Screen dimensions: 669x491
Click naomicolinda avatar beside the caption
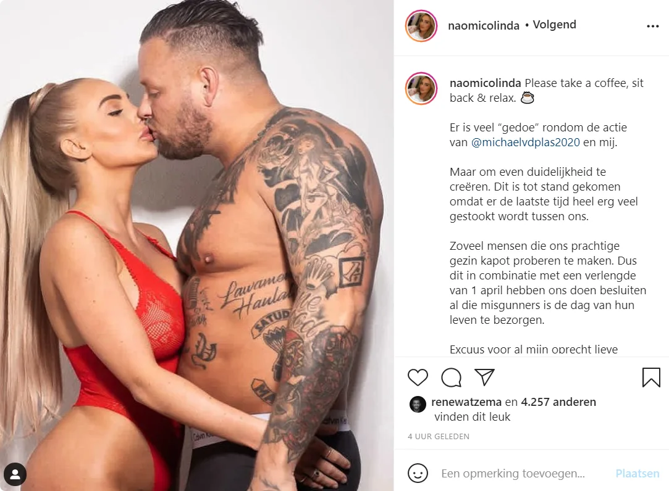click(x=421, y=89)
